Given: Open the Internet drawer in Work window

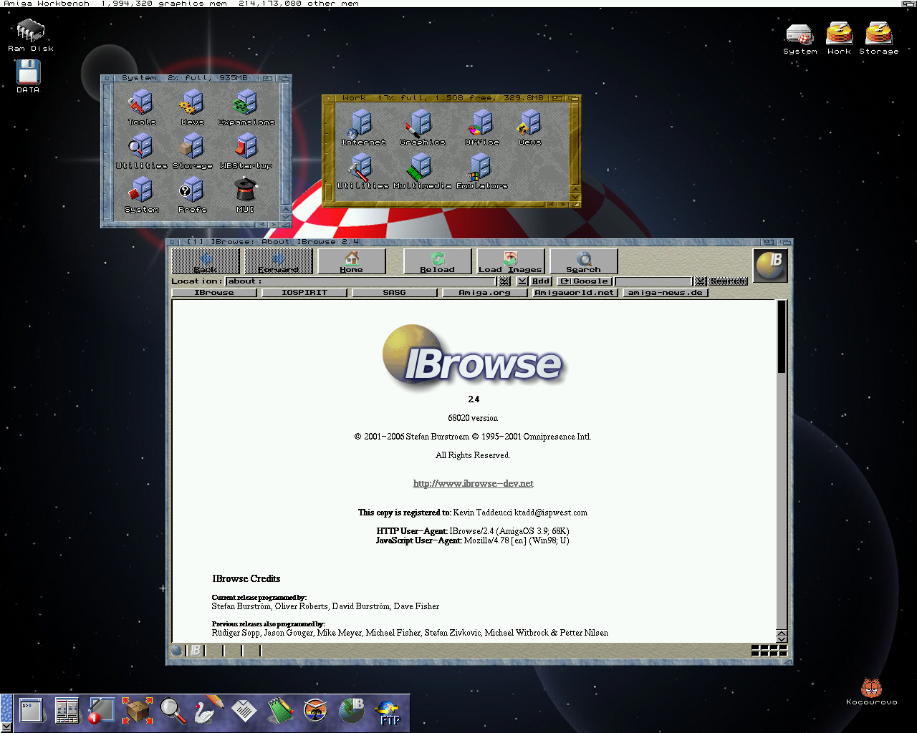Looking at the screenshot, I should [x=362, y=127].
